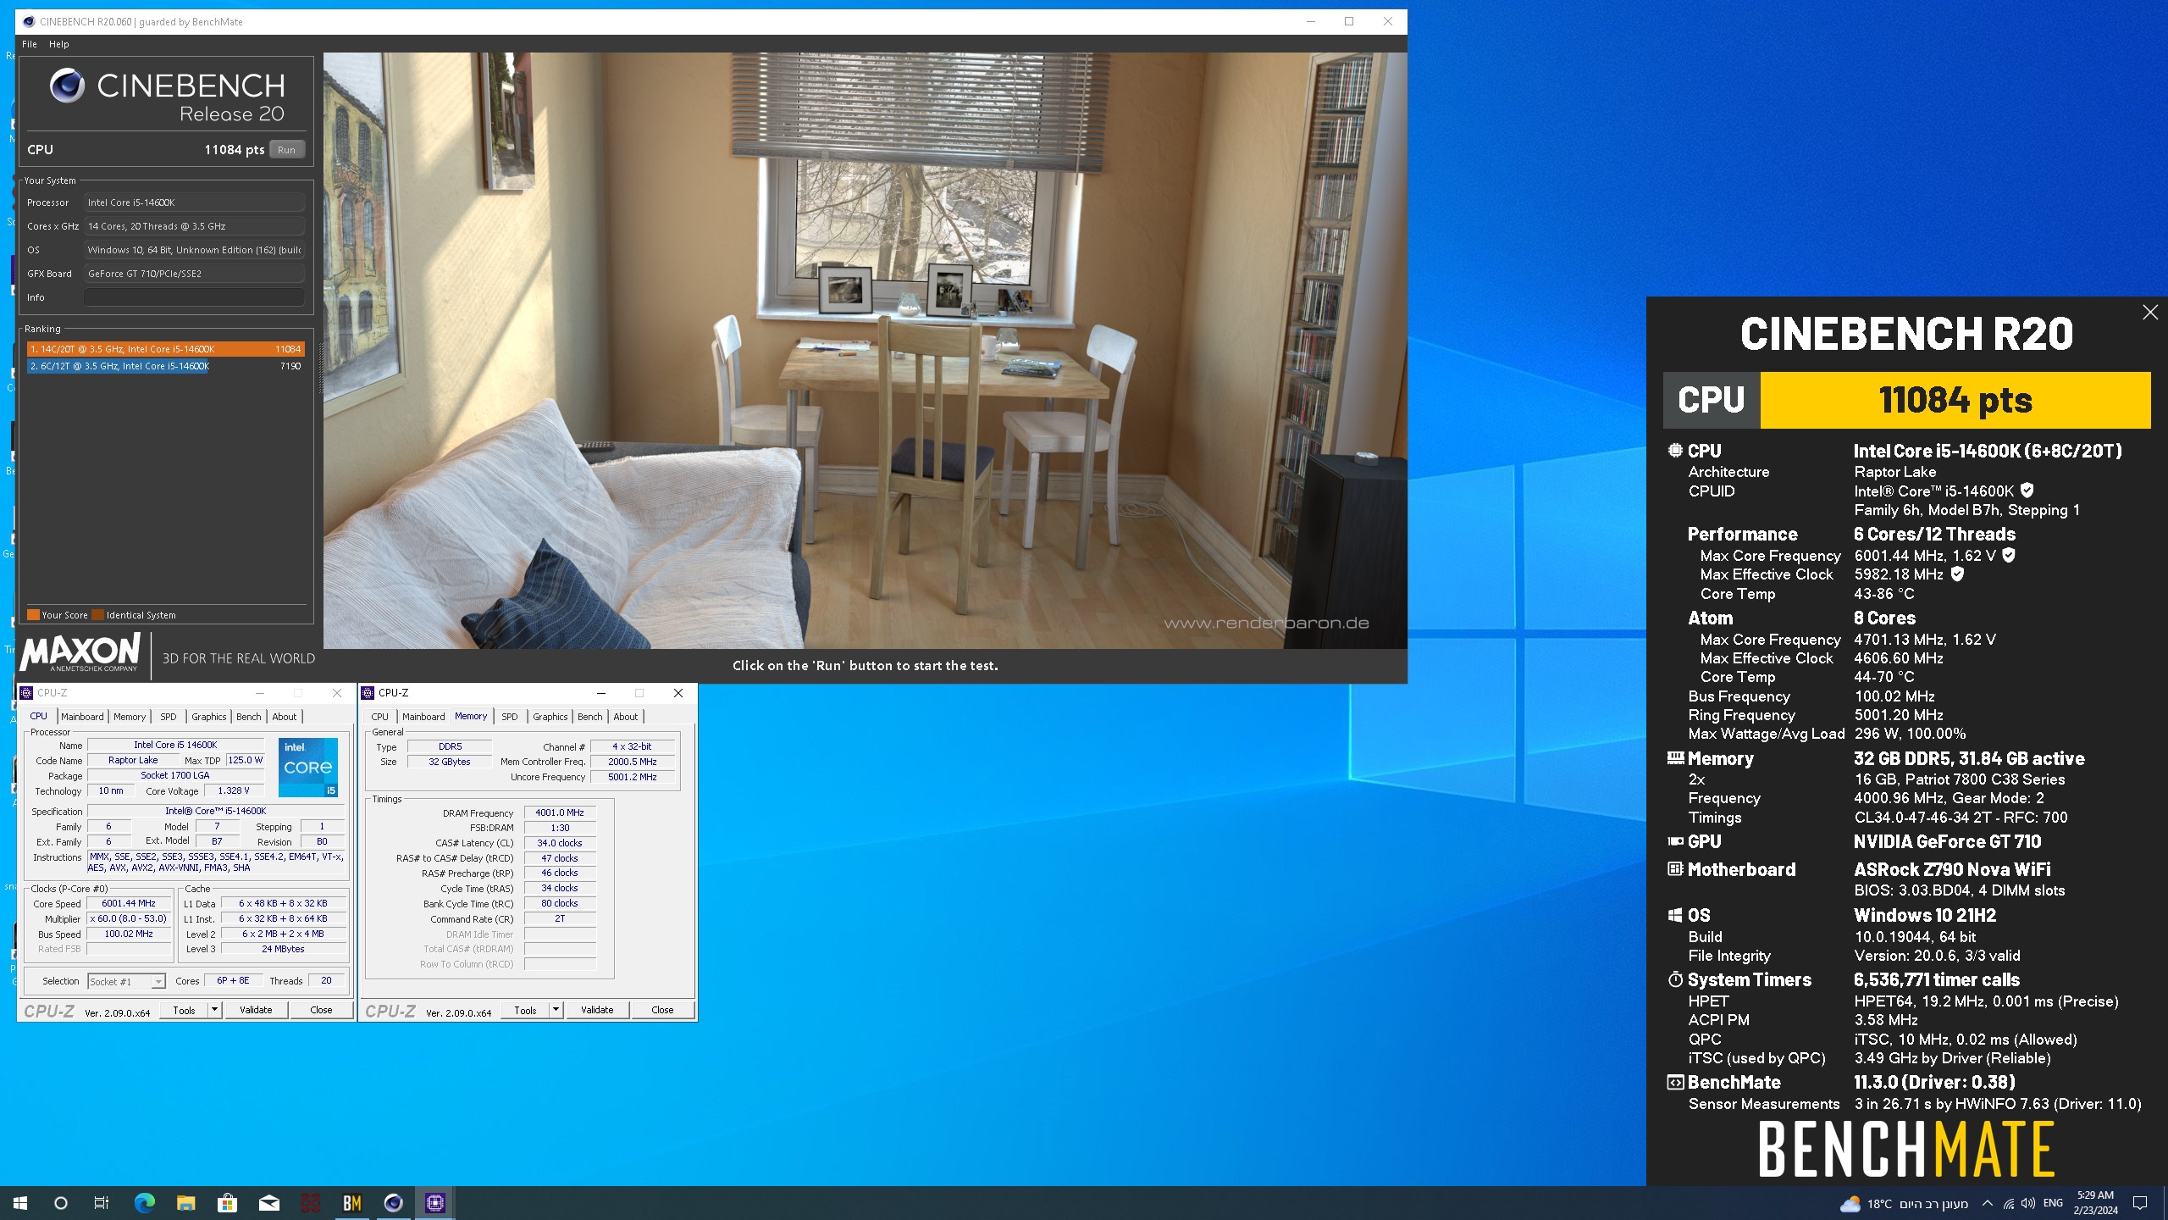Click the Intel Core i5 badge in CPU-Z

[308, 767]
